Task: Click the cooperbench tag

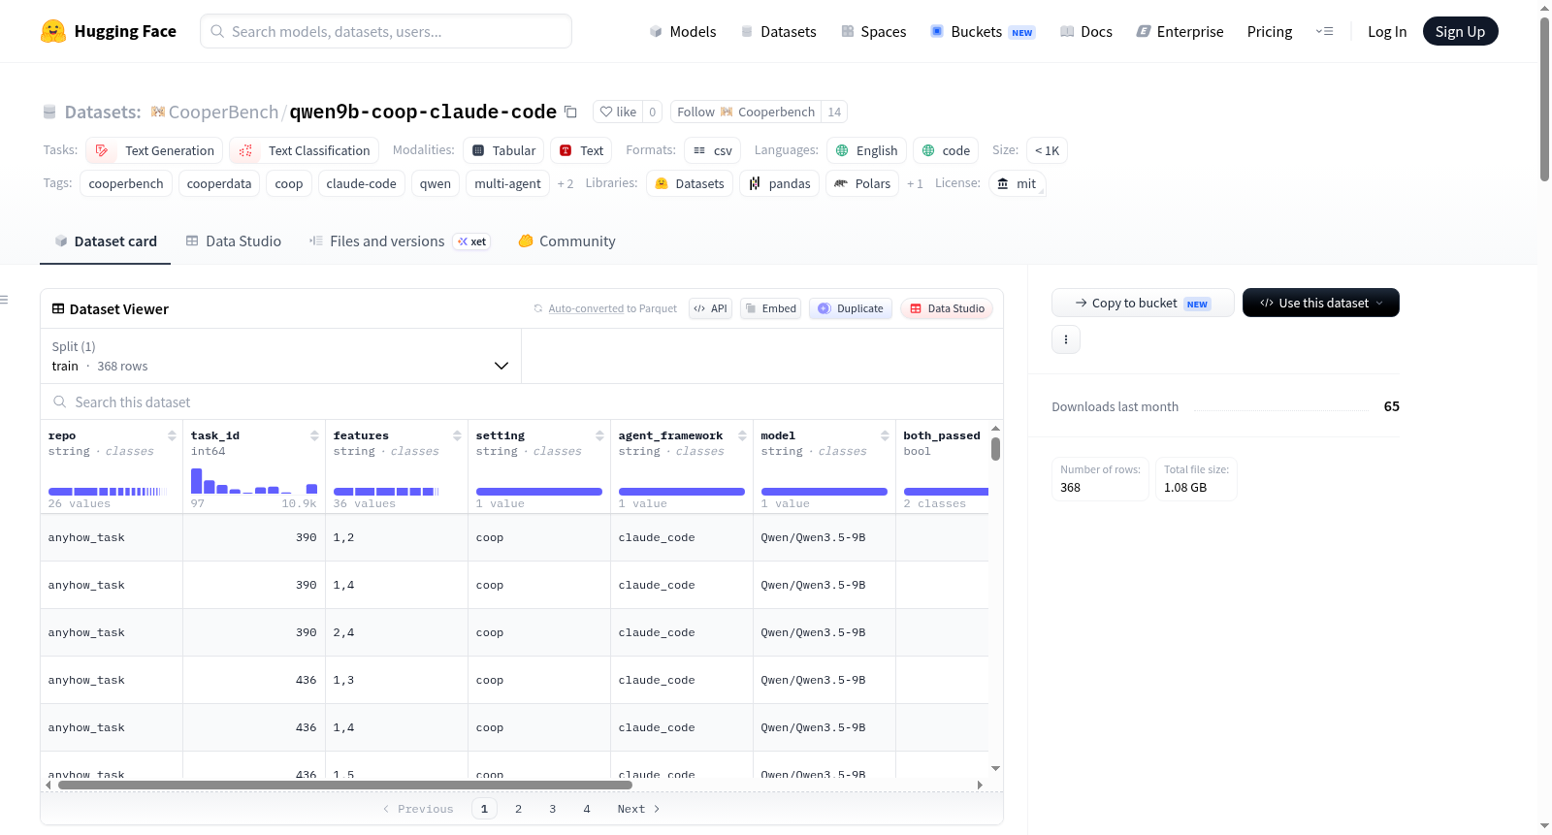Action: click(126, 183)
